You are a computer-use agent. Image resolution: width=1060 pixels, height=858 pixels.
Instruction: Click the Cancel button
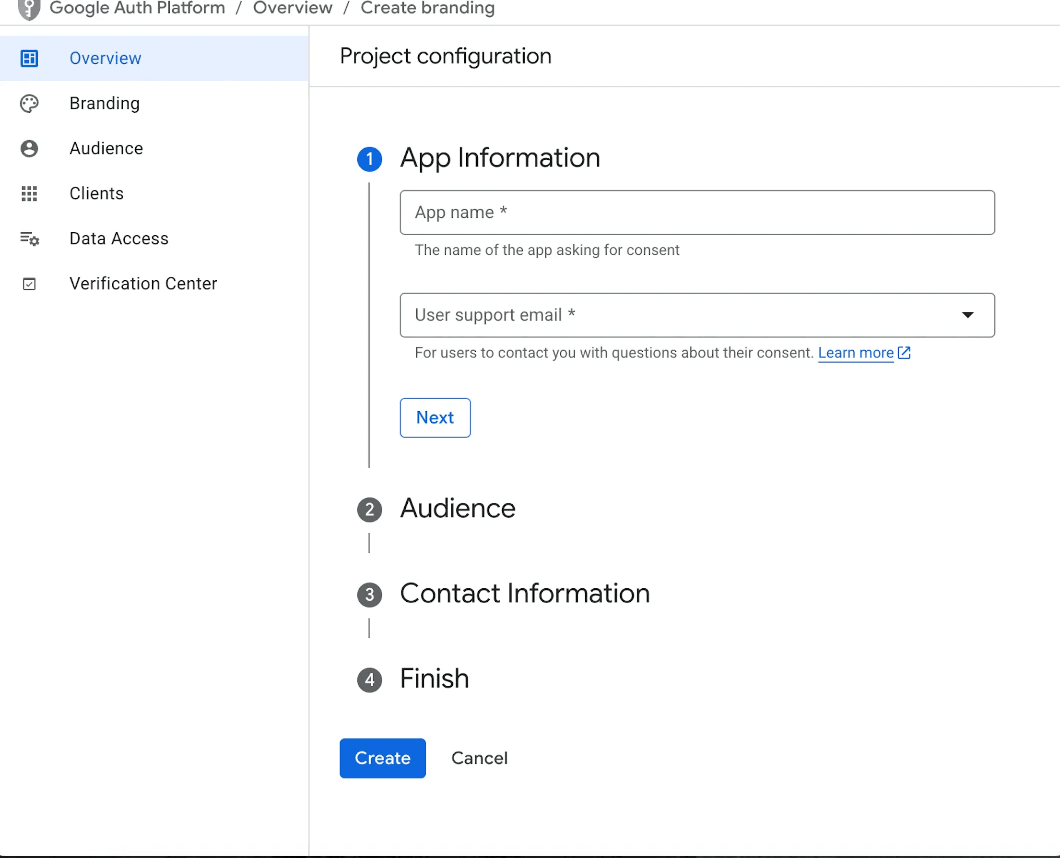click(x=479, y=758)
